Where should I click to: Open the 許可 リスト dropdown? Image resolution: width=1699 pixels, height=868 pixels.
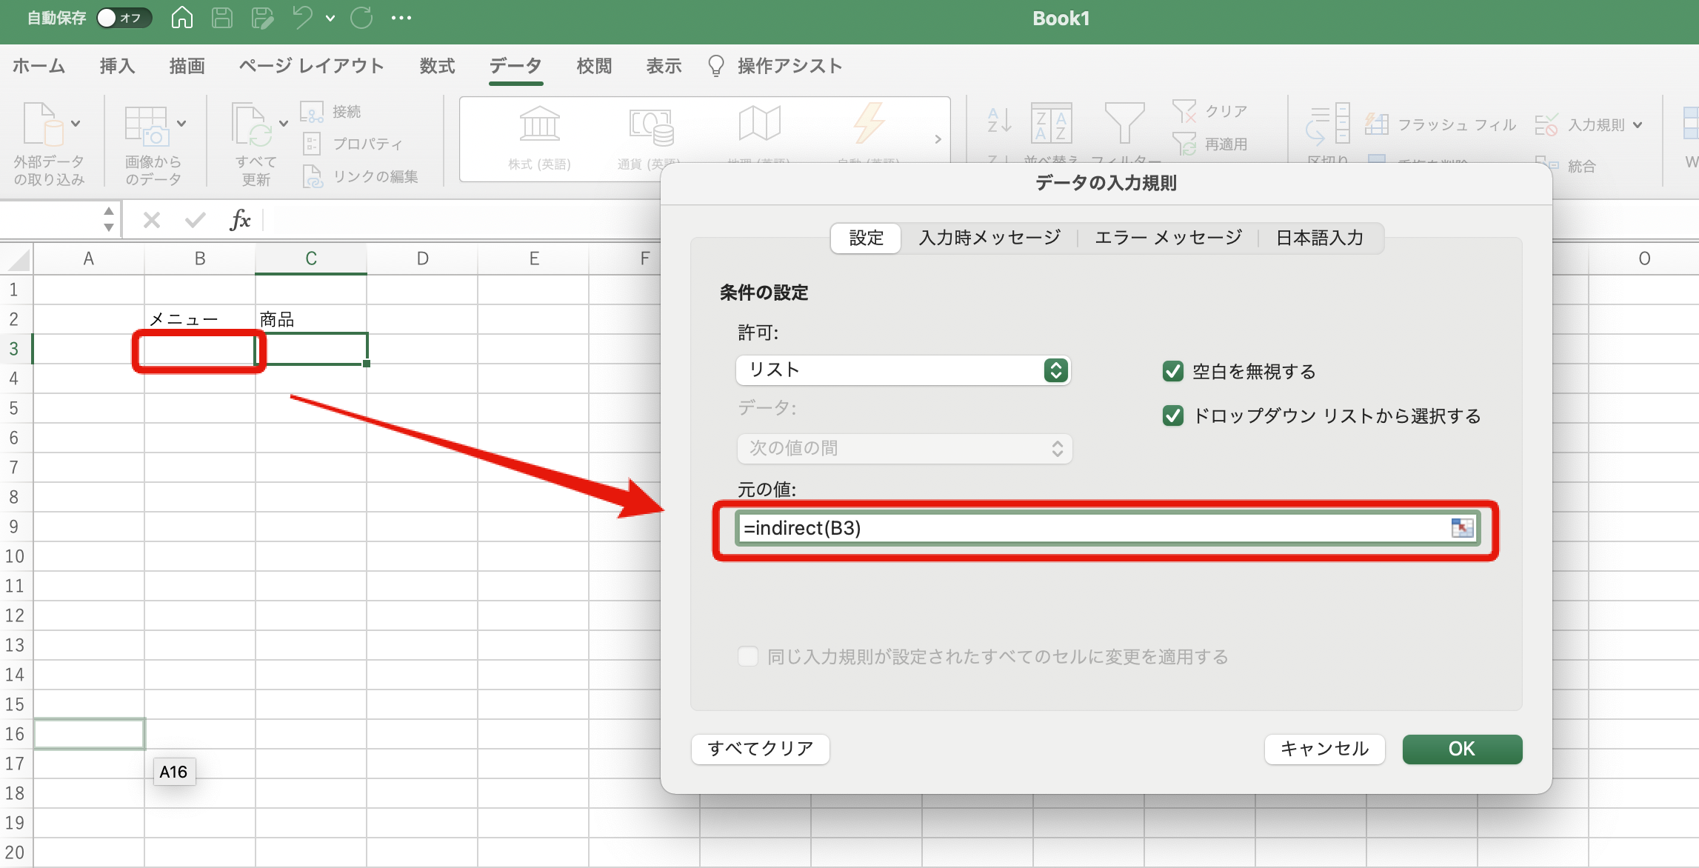point(904,370)
